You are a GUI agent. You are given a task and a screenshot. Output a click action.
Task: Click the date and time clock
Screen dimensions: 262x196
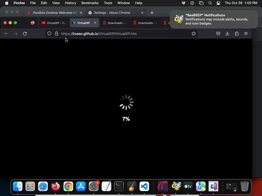click(241, 3)
